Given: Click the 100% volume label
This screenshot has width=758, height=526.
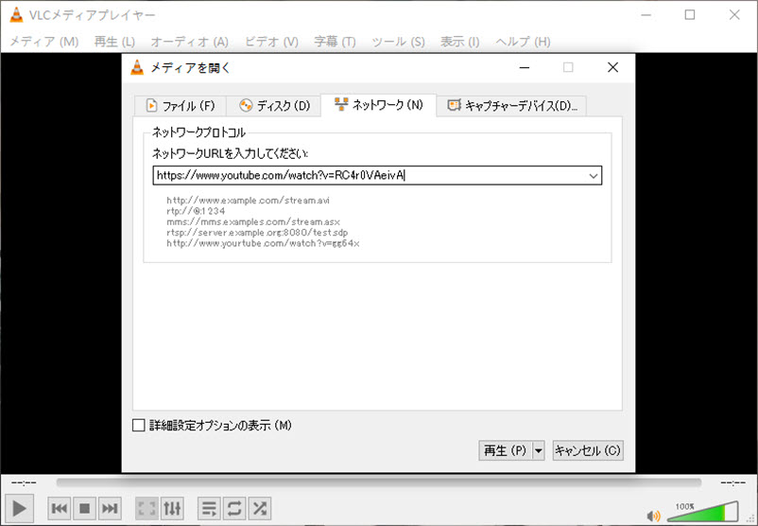Looking at the screenshot, I should [685, 506].
